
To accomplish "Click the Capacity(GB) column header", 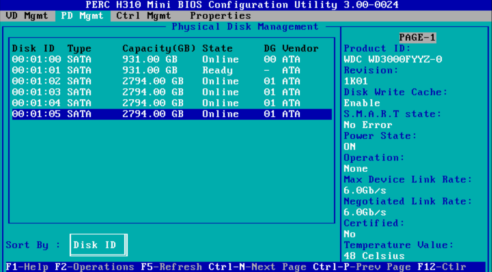I will pos(159,48).
